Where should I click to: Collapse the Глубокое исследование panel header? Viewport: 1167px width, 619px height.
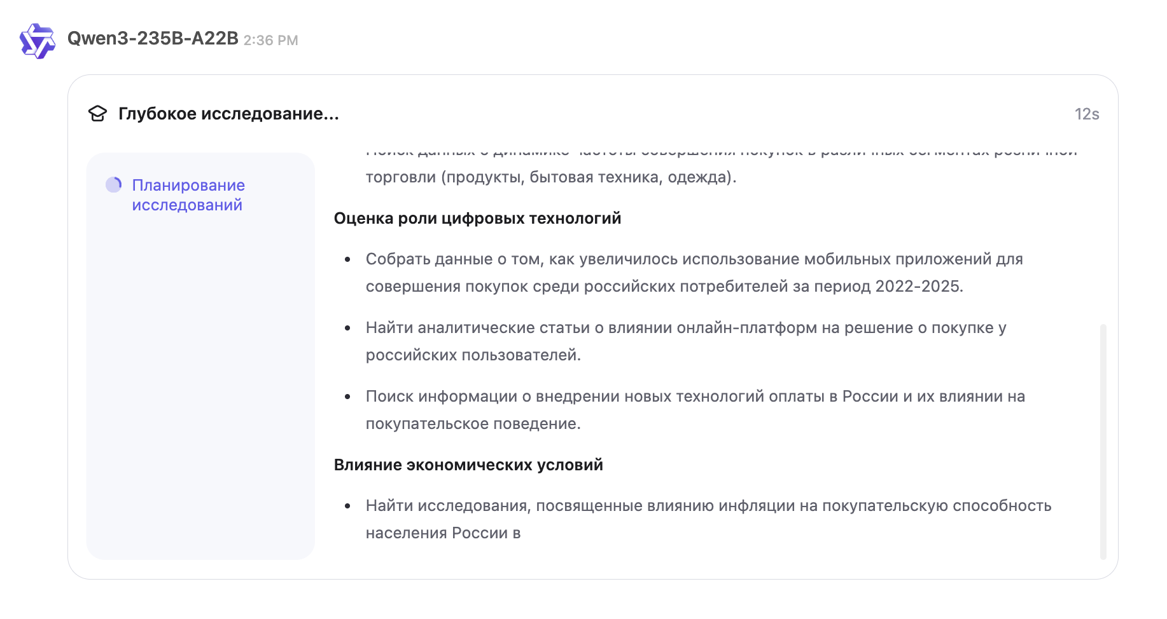[x=228, y=114]
